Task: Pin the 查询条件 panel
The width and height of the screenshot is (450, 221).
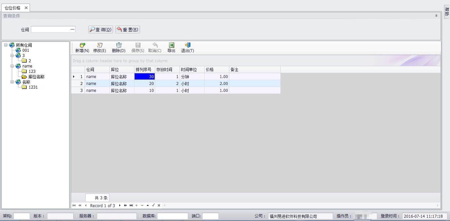Action: [x=436, y=16]
